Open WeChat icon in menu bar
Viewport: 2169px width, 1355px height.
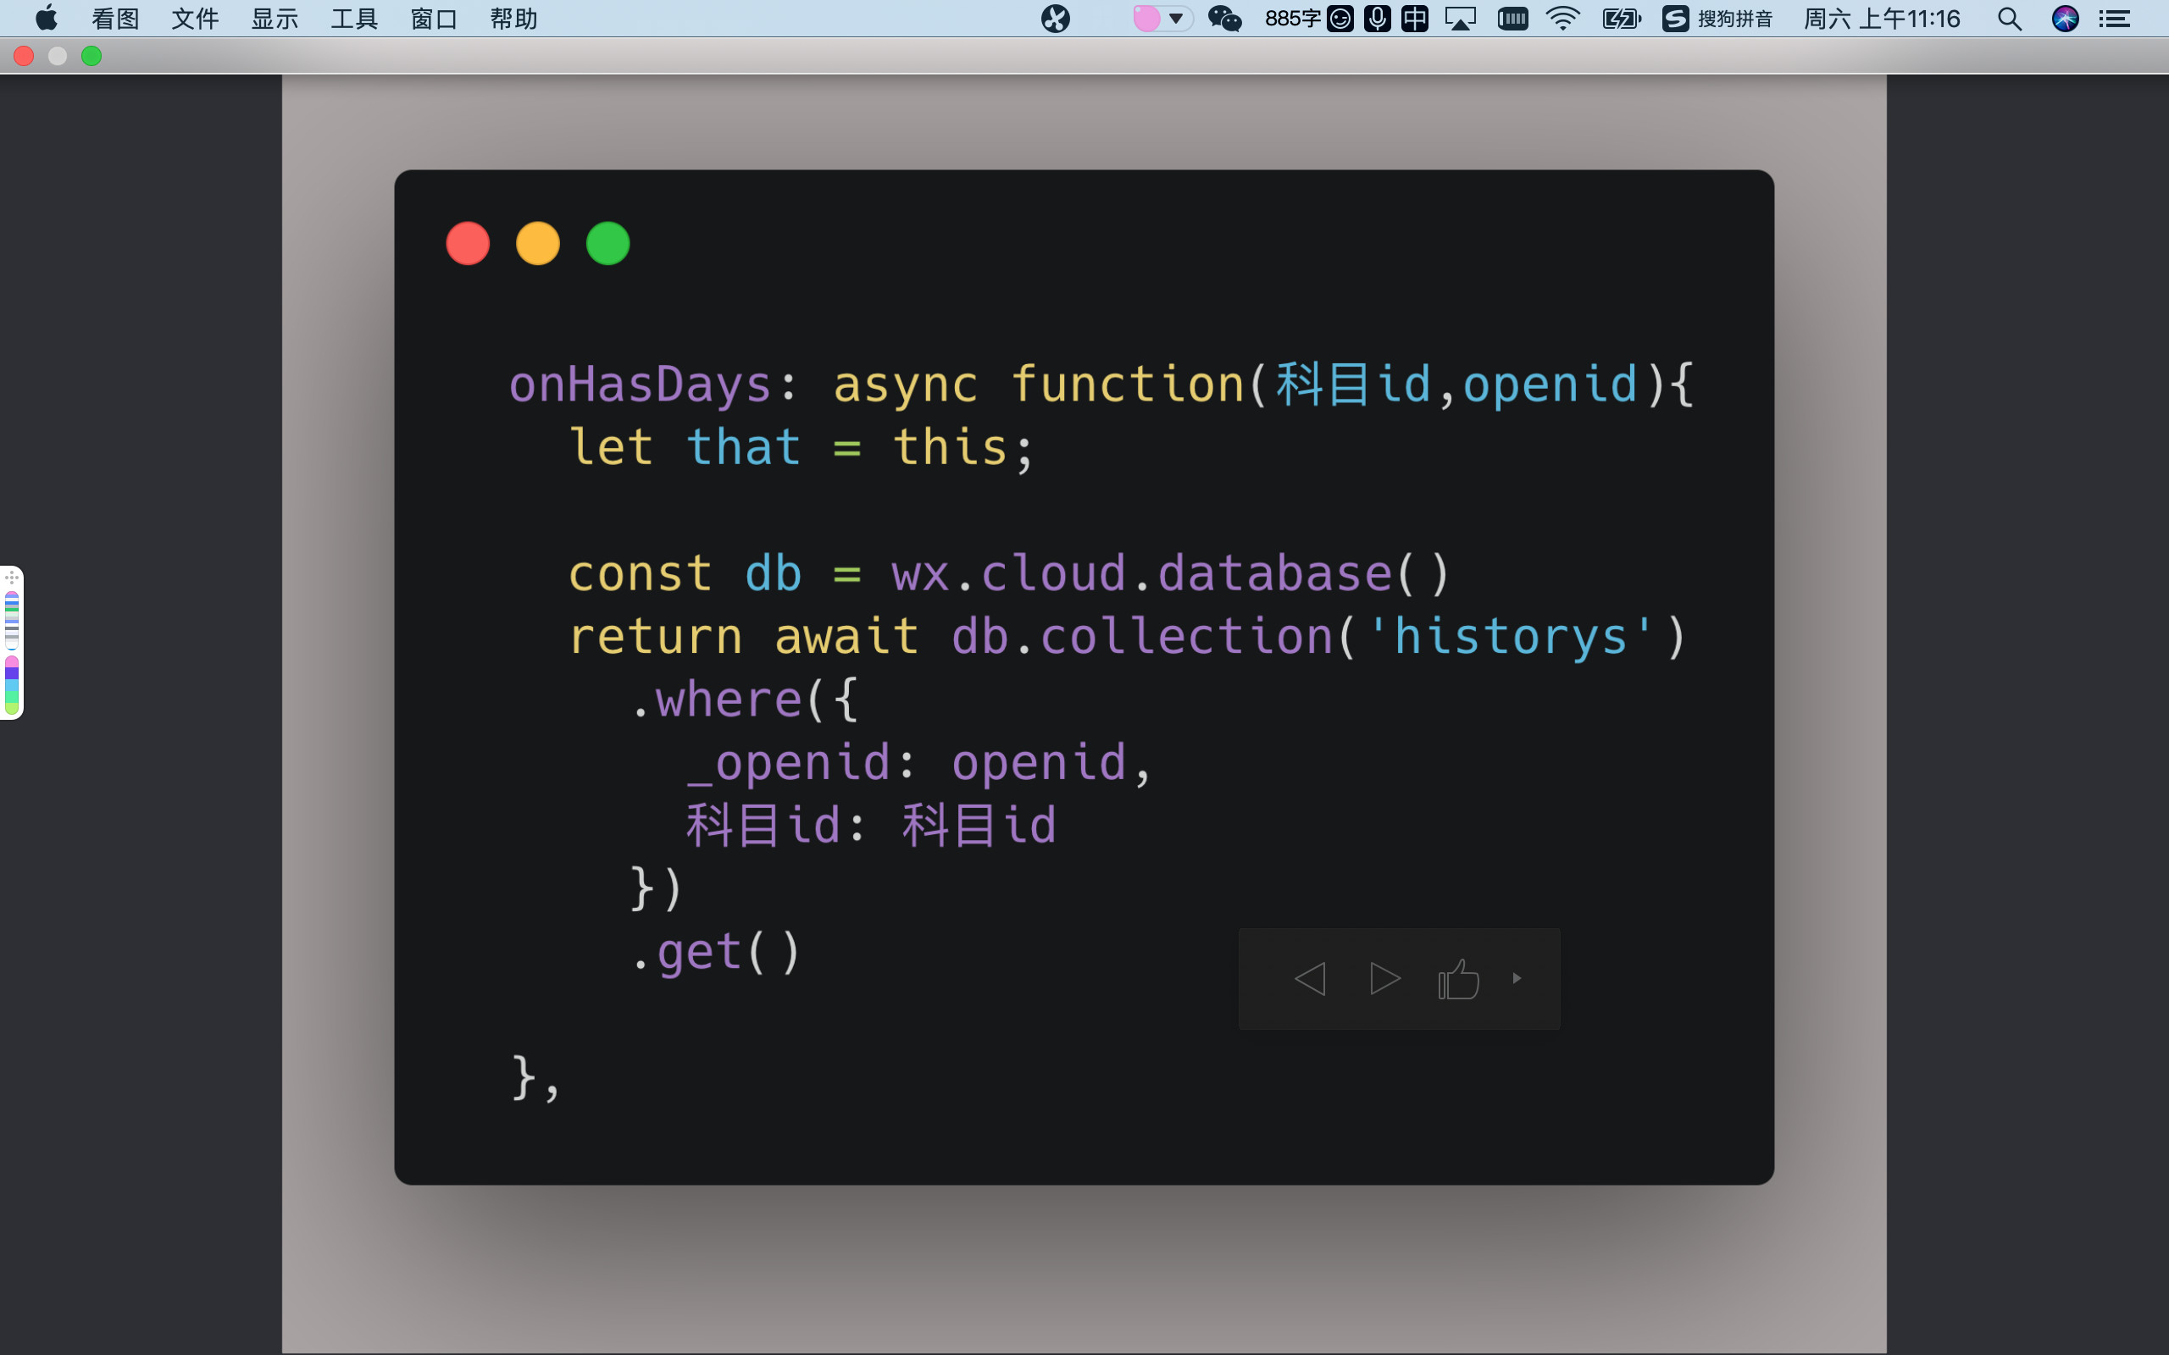coord(1224,19)
